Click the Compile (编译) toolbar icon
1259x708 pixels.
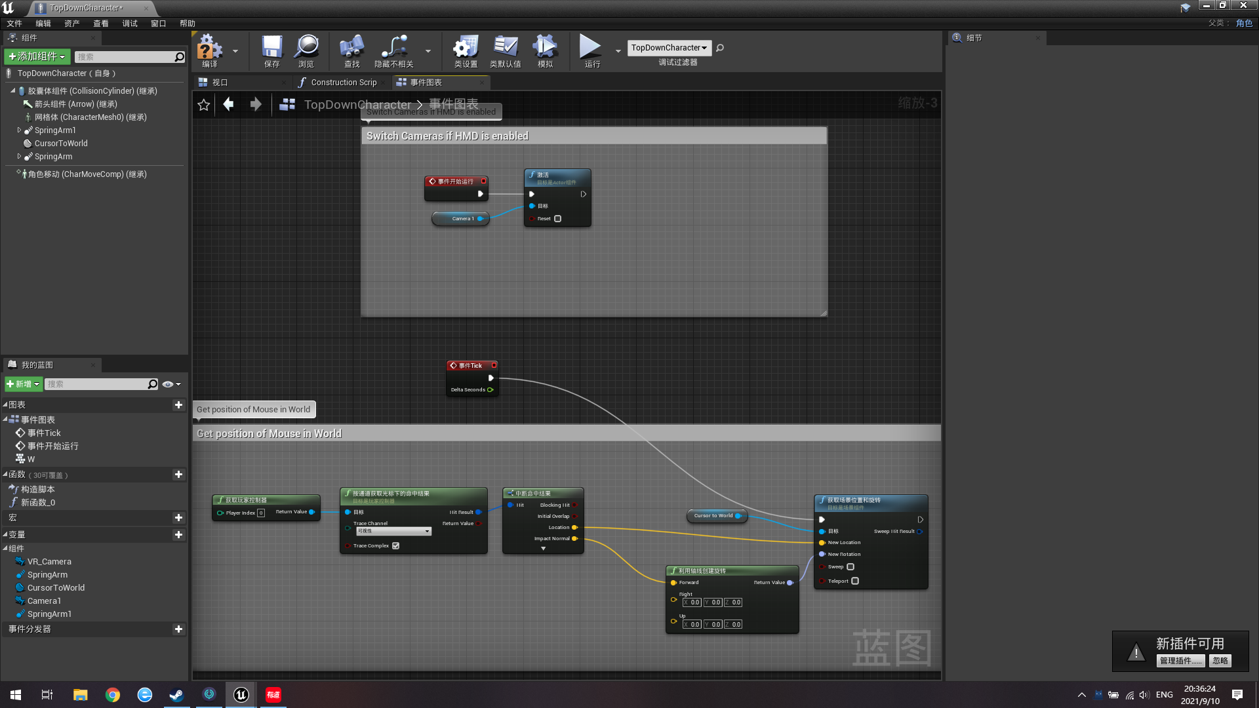point(210,50)
